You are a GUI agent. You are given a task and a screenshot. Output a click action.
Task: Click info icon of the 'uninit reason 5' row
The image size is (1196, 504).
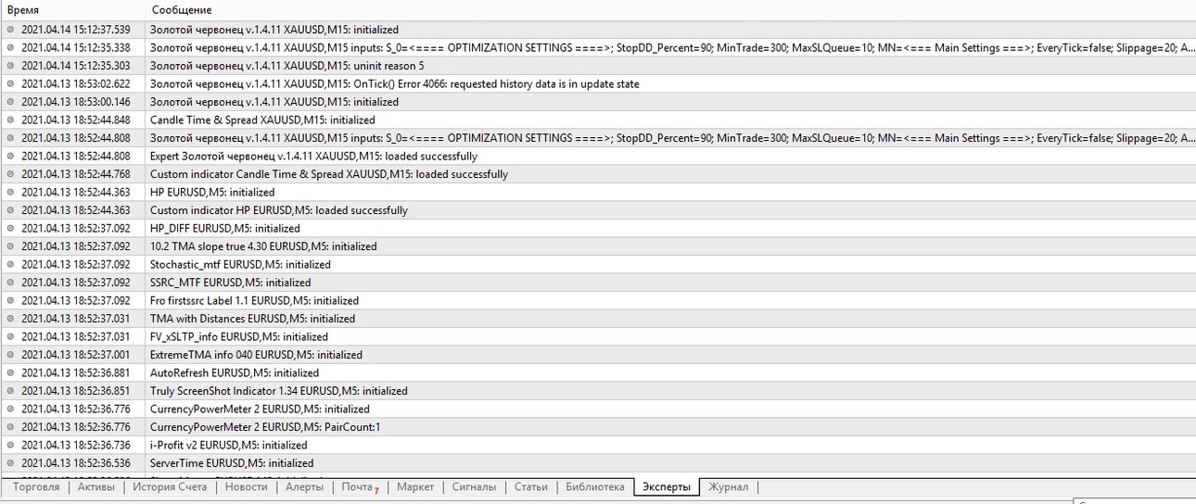[x=10, y=66]
